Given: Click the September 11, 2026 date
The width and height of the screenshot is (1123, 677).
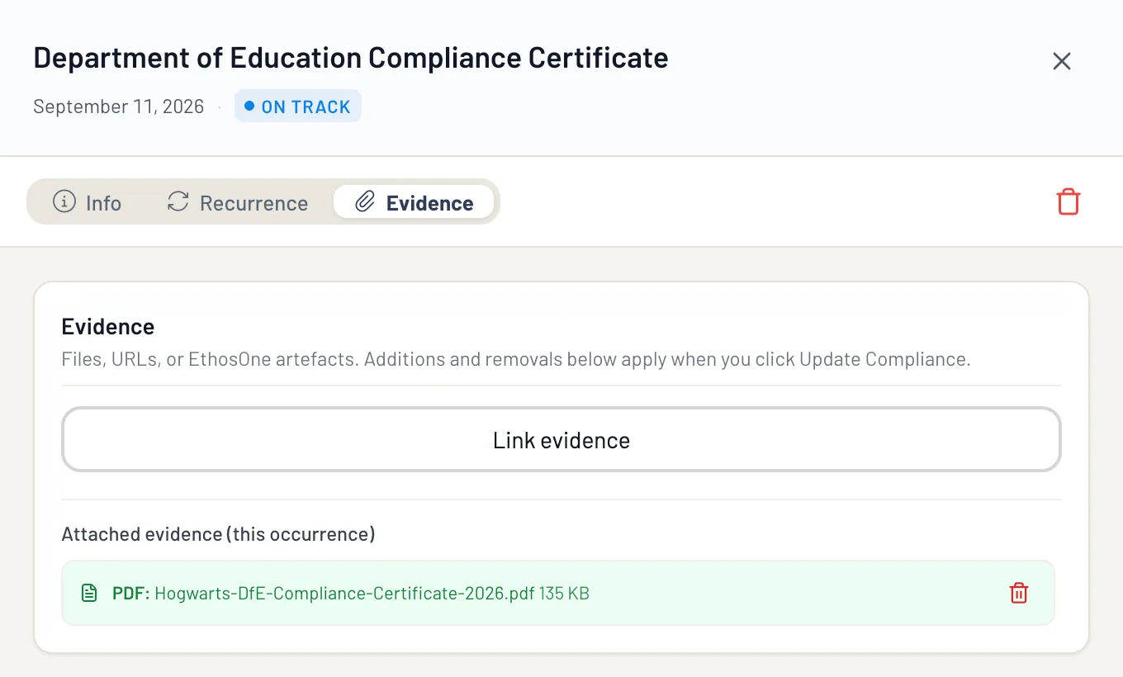Looking at the screenshot, I should pyautogui.click(x=118, y=107).
